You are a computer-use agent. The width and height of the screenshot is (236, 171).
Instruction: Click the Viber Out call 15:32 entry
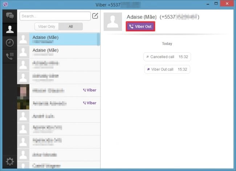167,69
